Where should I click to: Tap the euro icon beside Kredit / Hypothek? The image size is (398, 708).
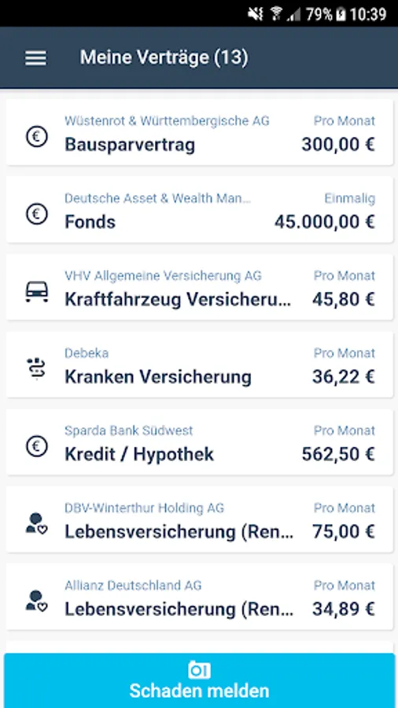point(36,446)
